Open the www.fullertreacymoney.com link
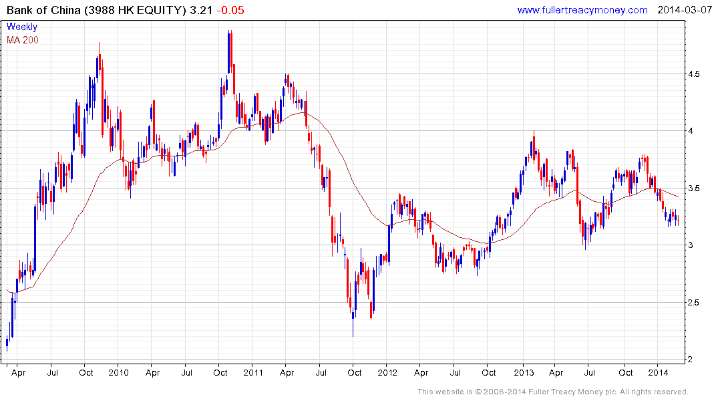Viewport: 718px width, 401px height. [x=582, y=10]
